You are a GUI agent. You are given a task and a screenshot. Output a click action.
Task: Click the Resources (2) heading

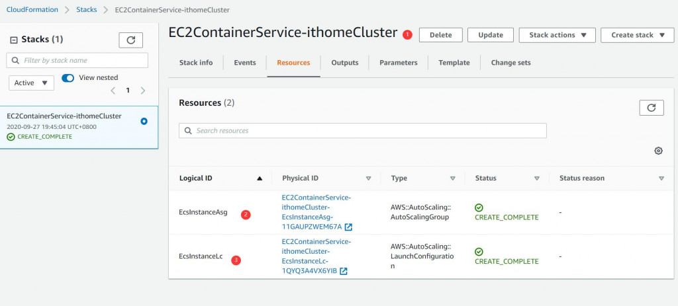[207, 102]
